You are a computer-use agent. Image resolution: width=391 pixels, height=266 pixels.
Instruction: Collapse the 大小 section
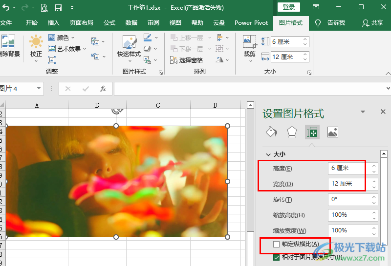pos(268,154)
